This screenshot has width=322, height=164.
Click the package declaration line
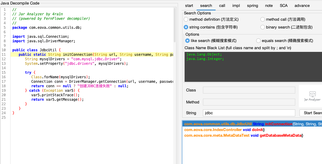[x=47, y=28]
